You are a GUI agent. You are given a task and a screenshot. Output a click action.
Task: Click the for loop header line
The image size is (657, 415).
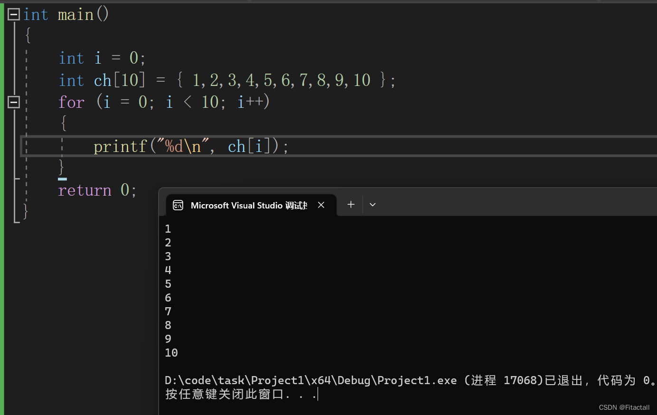(x=164, y=102)
